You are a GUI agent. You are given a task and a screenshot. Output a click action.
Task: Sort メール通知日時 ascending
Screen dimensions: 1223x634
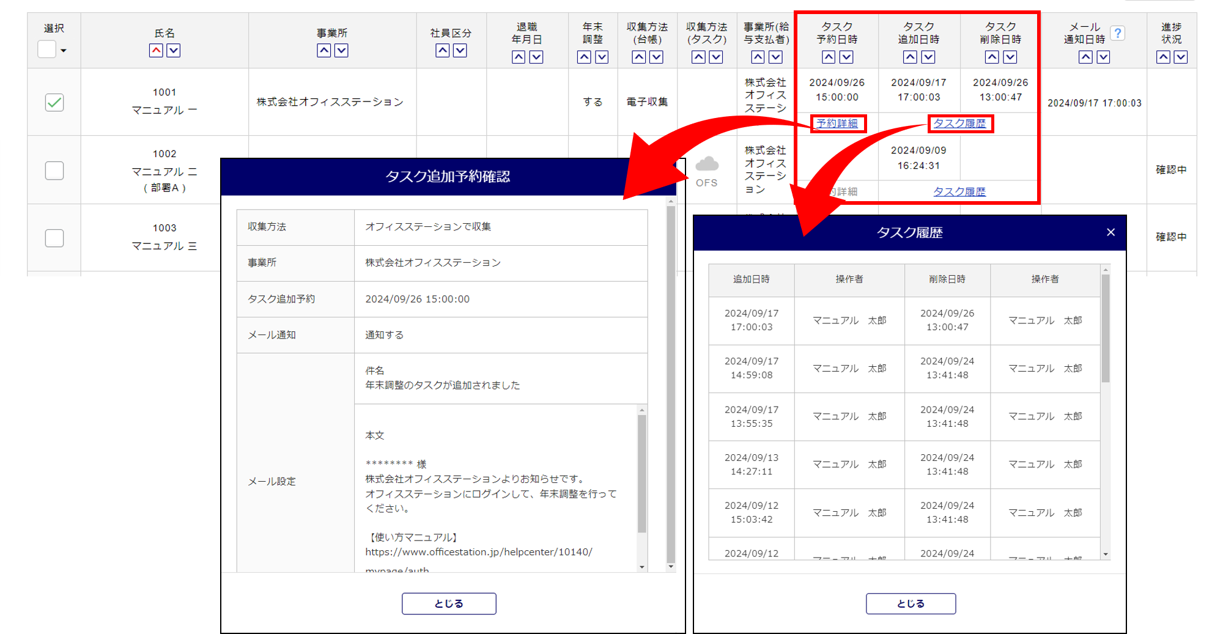[x=1085, y=57]
